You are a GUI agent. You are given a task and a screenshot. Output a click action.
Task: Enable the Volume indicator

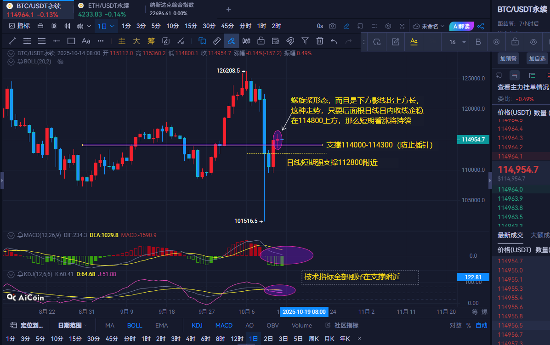tap(302, 325)
